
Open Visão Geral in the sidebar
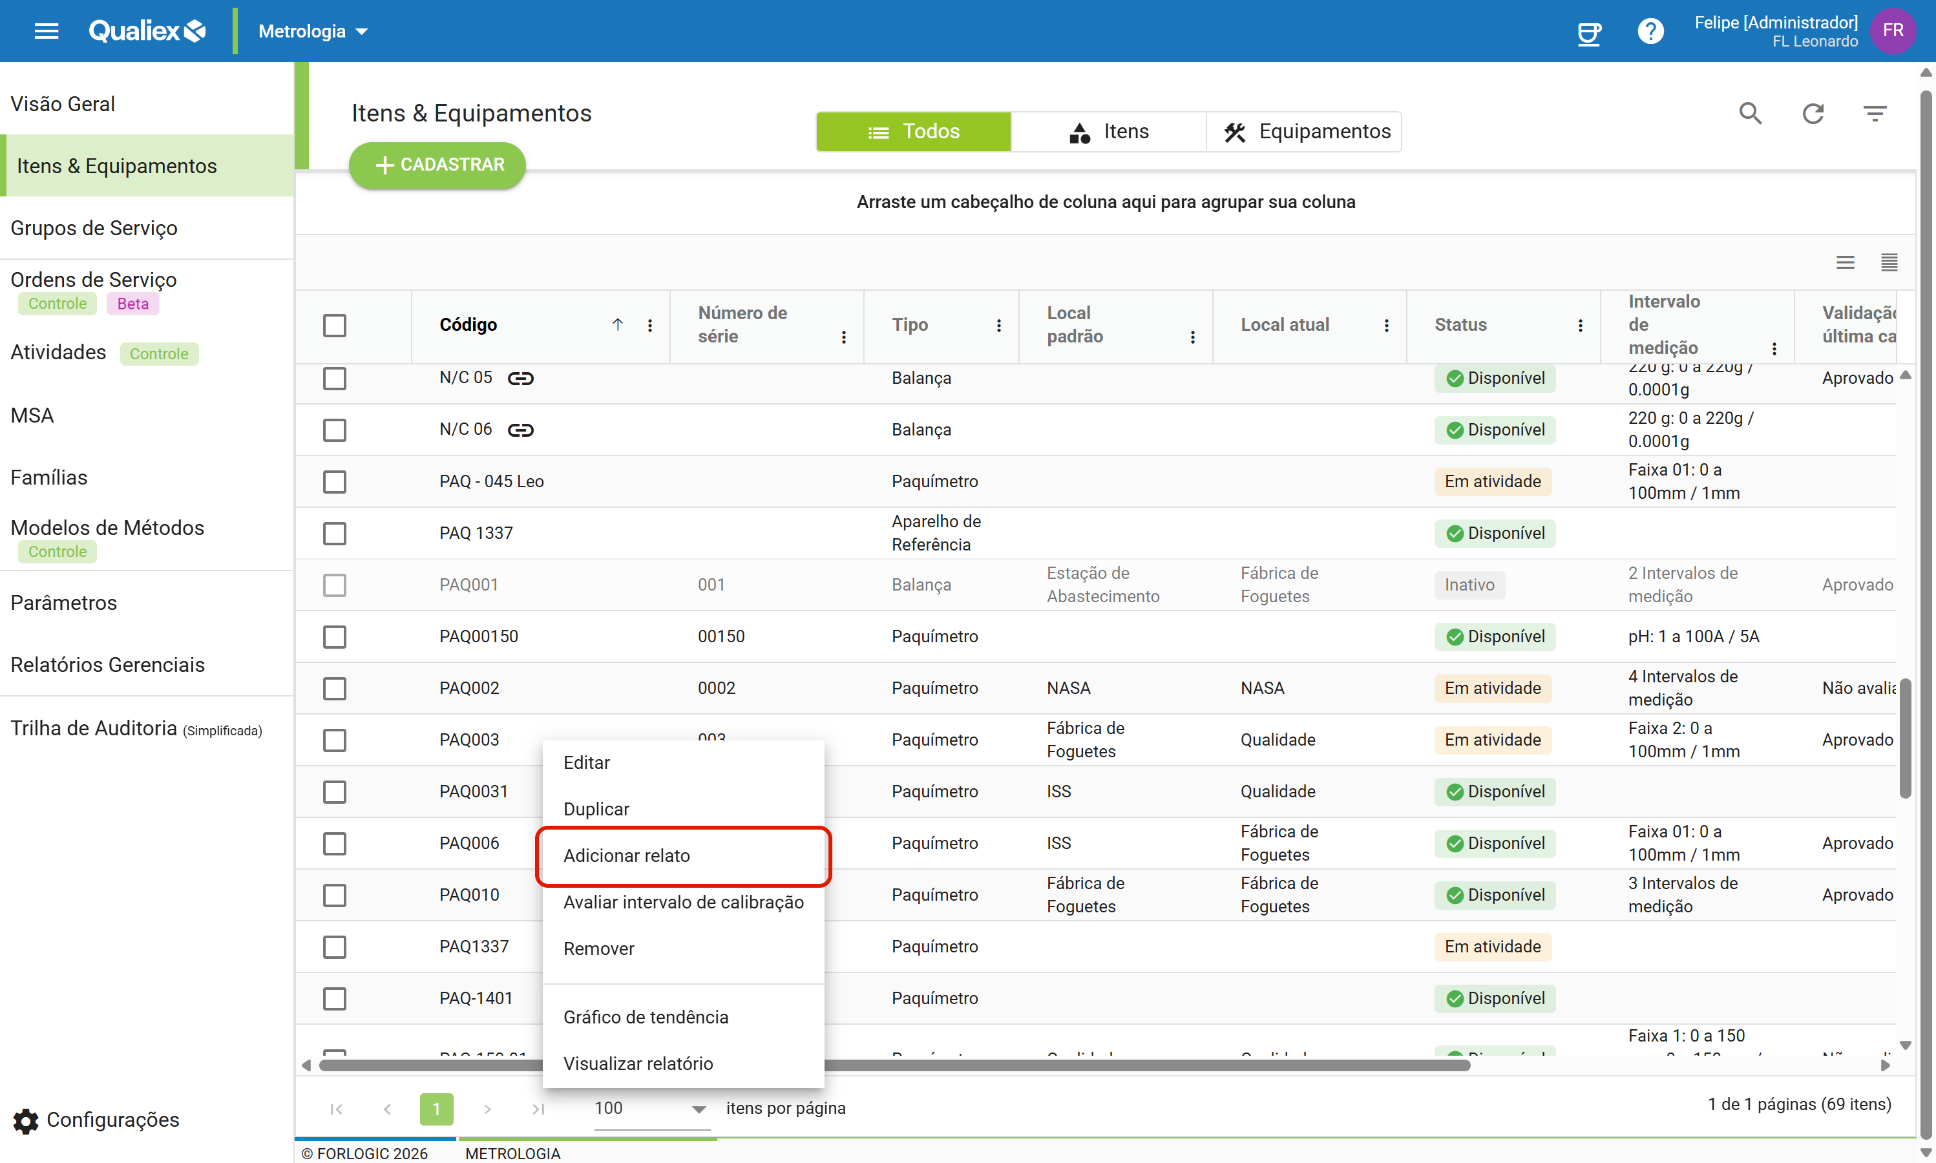click(147, 104)
